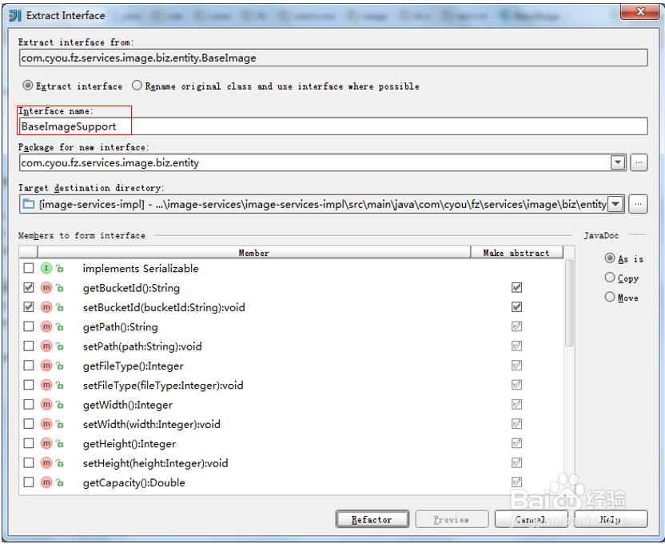Viewport: 665px width, 544px height.
Task: Click method icon next to getCapacity
Action: (46, 482)
